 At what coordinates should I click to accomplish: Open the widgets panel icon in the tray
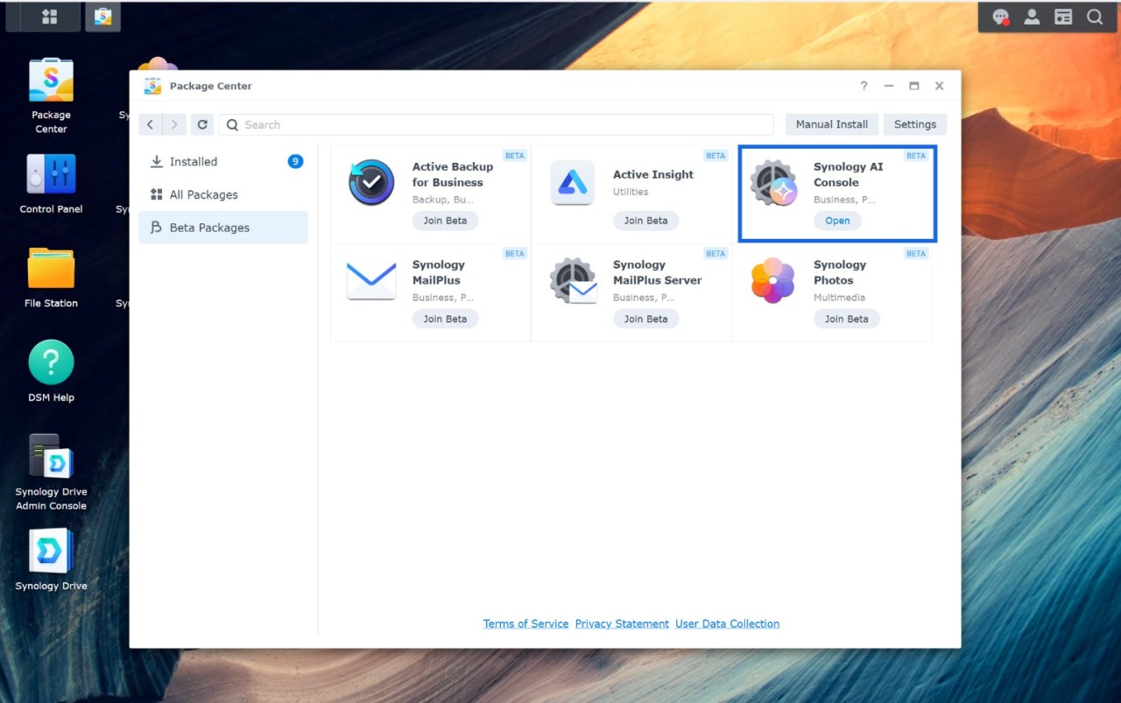(1062, 16)
